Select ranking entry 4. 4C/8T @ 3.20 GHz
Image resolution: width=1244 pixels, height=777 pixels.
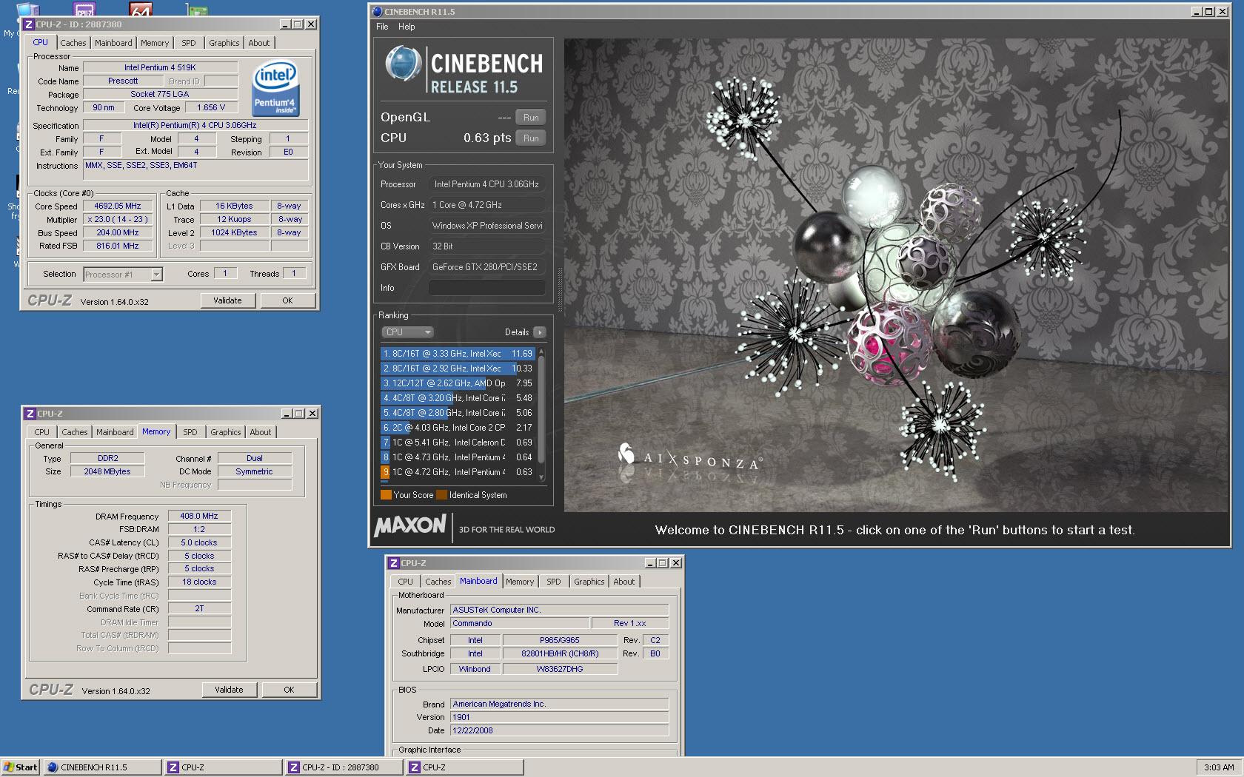tap(458, 398)
